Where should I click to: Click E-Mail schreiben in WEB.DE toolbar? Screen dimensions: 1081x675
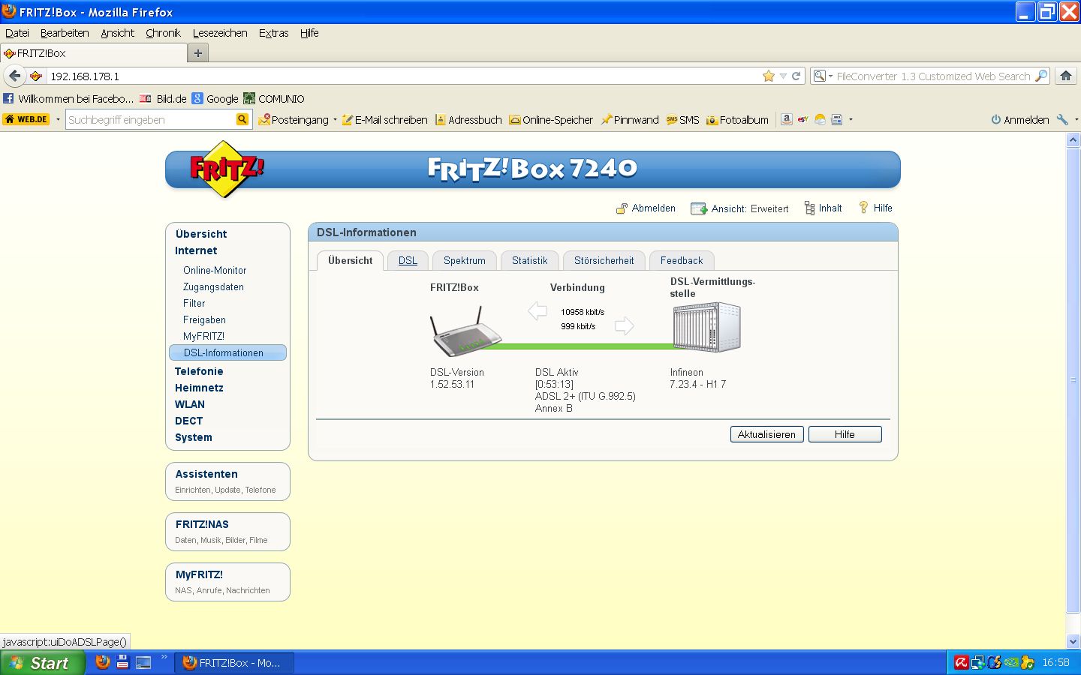click(x=384, y=119)
